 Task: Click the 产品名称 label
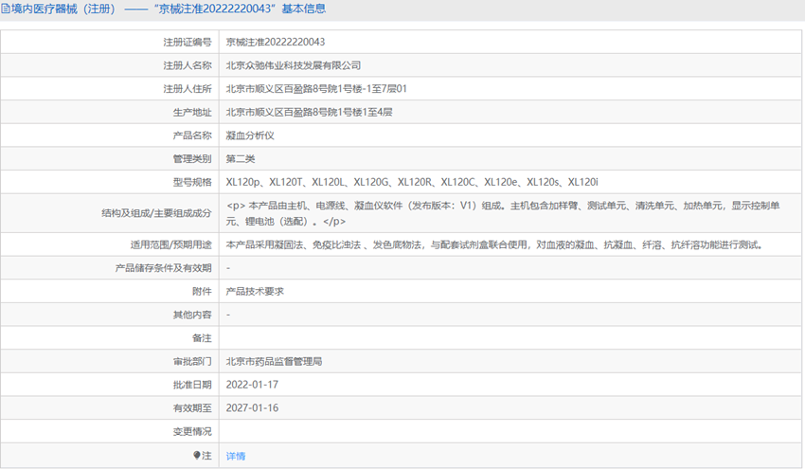(192, 135)
